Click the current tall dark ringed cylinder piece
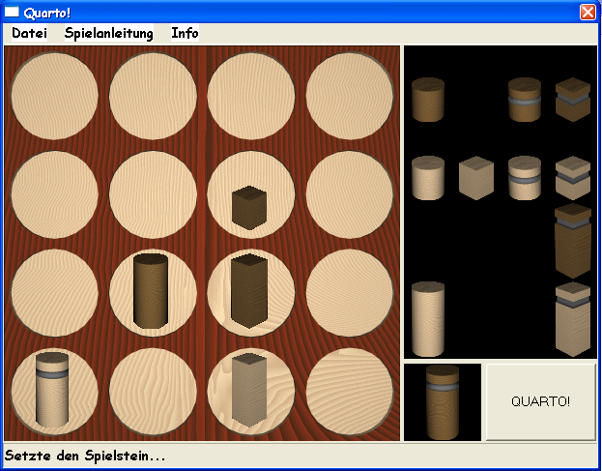 point(443,402)
